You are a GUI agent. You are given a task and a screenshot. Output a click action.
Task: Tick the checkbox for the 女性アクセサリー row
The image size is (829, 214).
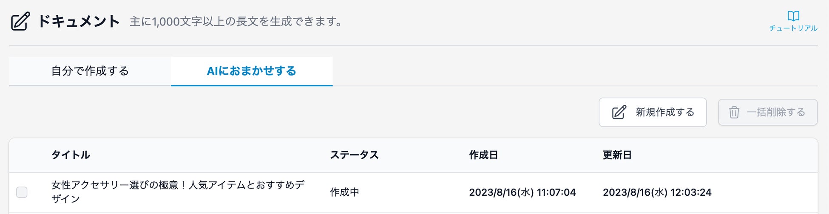point(22,192)
